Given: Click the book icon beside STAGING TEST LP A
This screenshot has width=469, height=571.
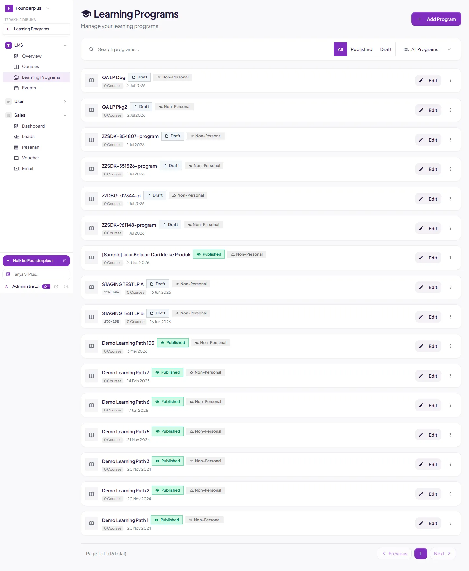Looking at the screenshot, I should 92,287.
